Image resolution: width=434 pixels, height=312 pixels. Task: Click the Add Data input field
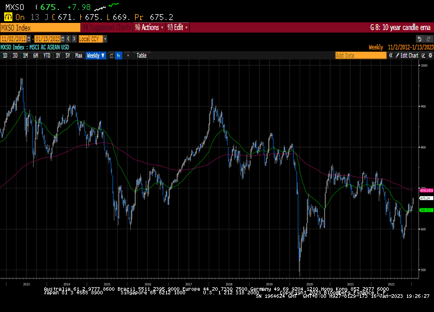coord(361,55)
